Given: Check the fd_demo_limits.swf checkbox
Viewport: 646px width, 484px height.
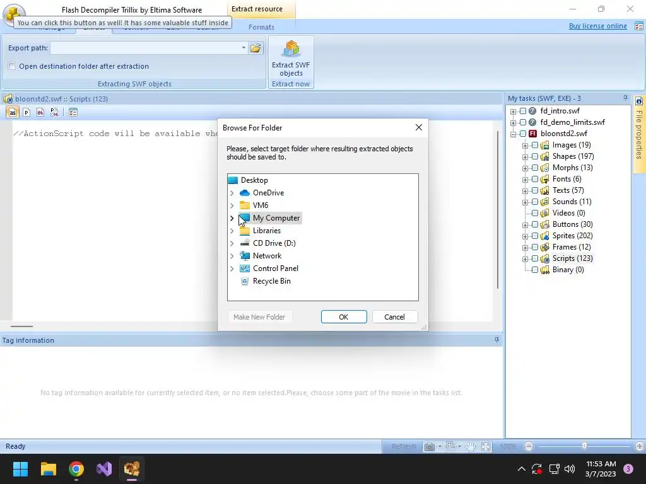Looking at the screenshot, I should click(523, 122).
